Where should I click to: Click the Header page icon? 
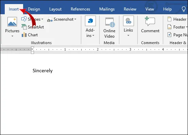point(169,19)
